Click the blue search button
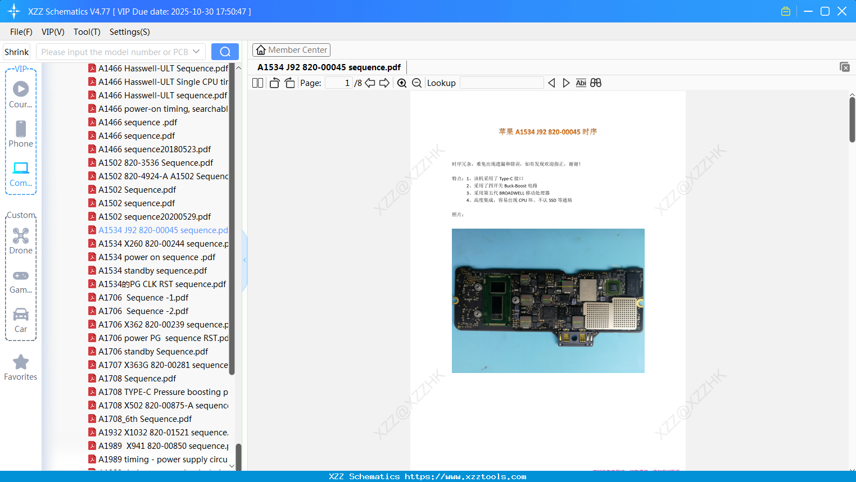856x482 pixels. click(225, 52)
